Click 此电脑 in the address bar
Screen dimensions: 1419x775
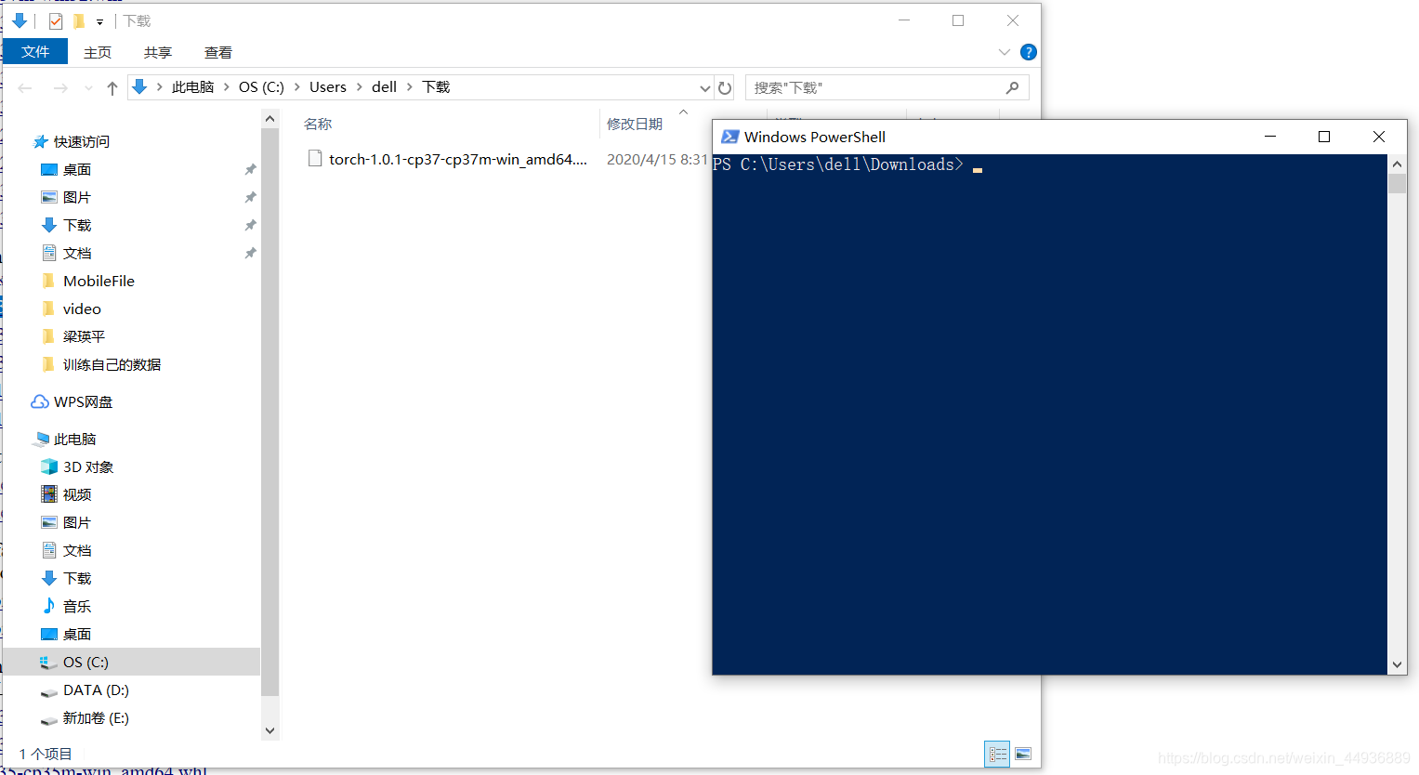coord(192,86)
